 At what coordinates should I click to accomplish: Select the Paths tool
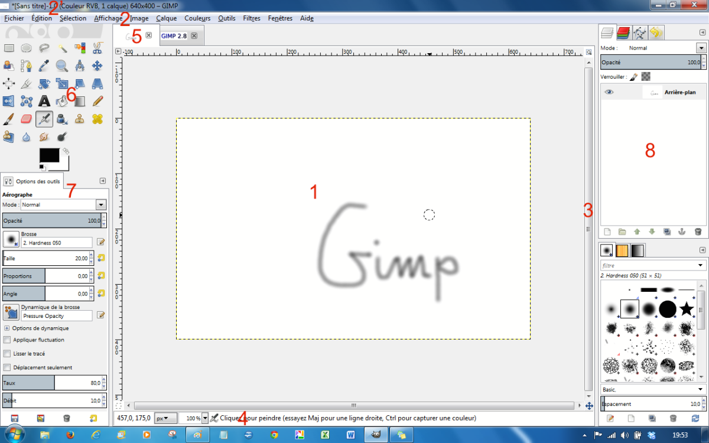pyautogui.click(x=27, y=66)
